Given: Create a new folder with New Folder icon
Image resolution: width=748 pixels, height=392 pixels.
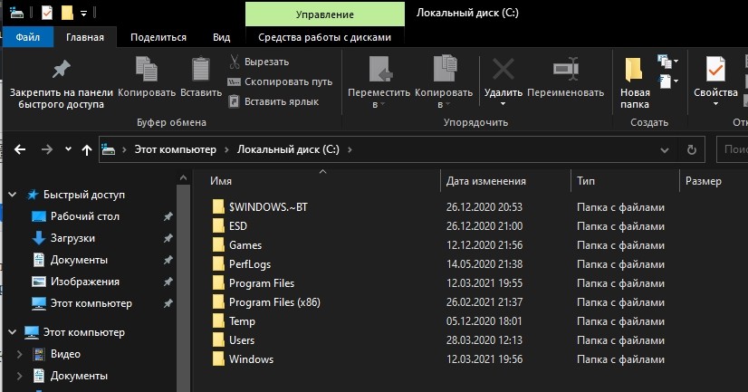Looking at the screenshot, I should (634, 70).
